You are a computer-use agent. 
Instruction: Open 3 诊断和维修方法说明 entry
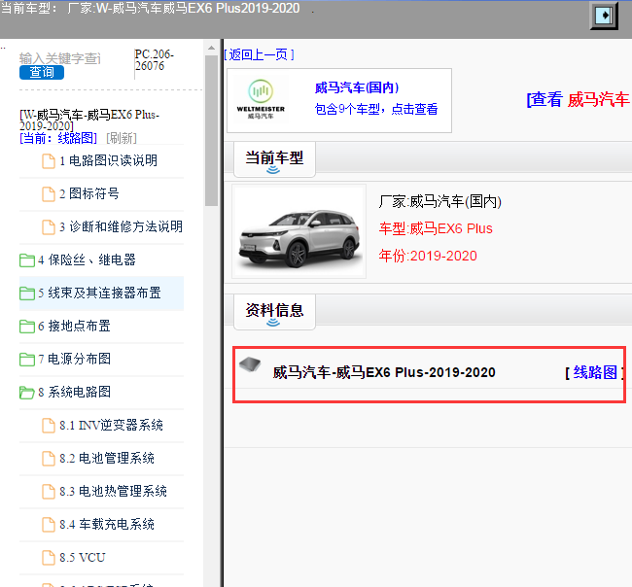121,226
